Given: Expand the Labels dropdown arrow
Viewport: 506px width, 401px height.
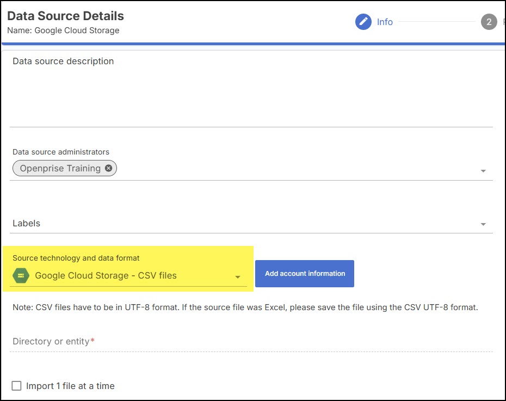Looking at the screenshot, I should pyautogui.click(x=483, y=224).
